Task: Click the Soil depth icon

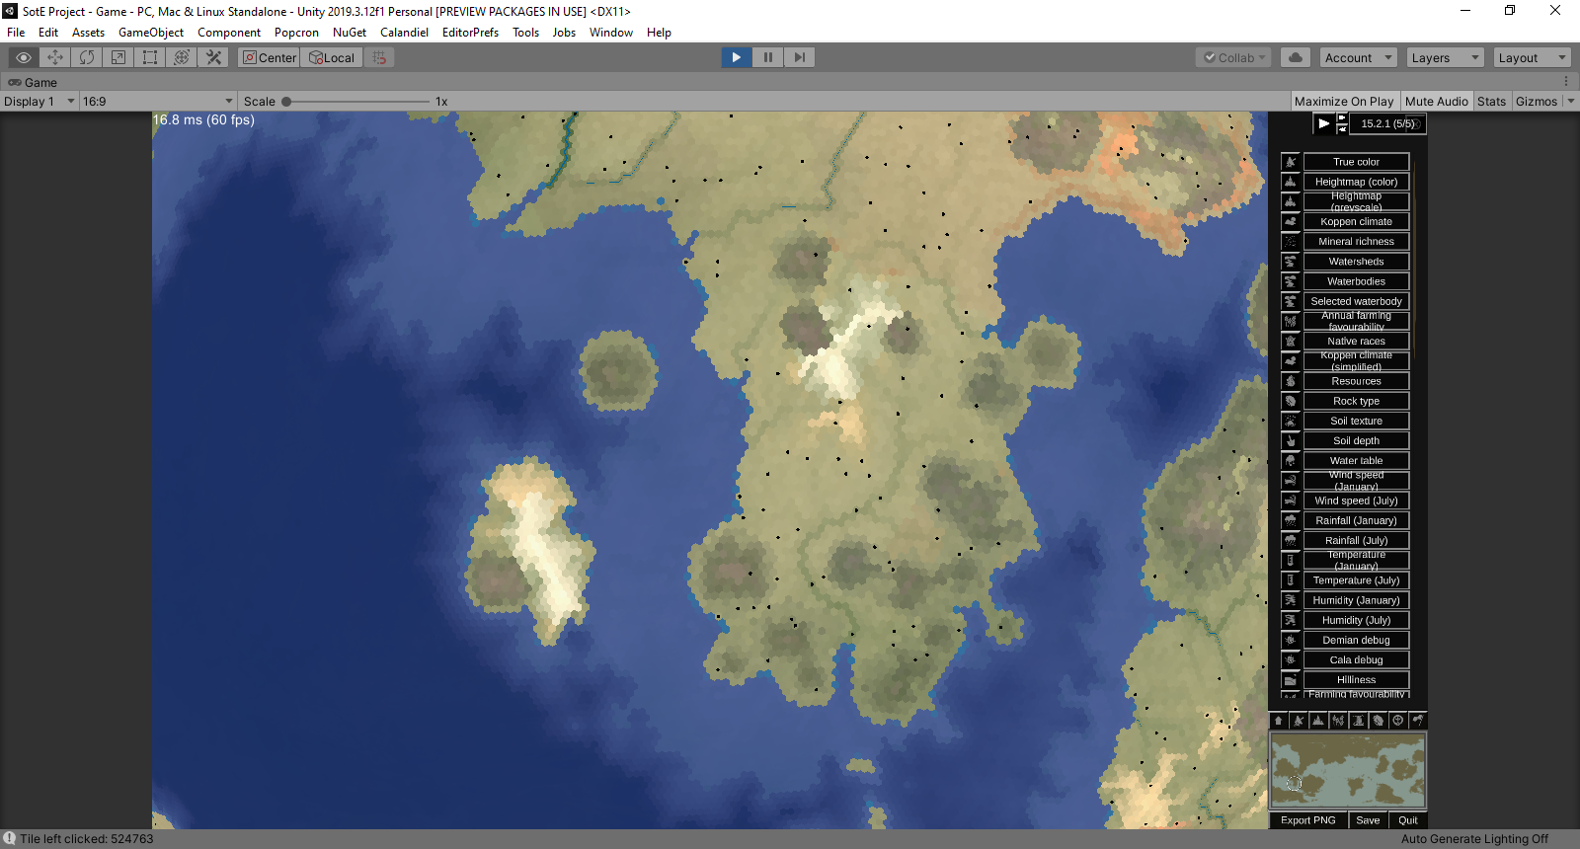Action: click(x=1291, y=440)
